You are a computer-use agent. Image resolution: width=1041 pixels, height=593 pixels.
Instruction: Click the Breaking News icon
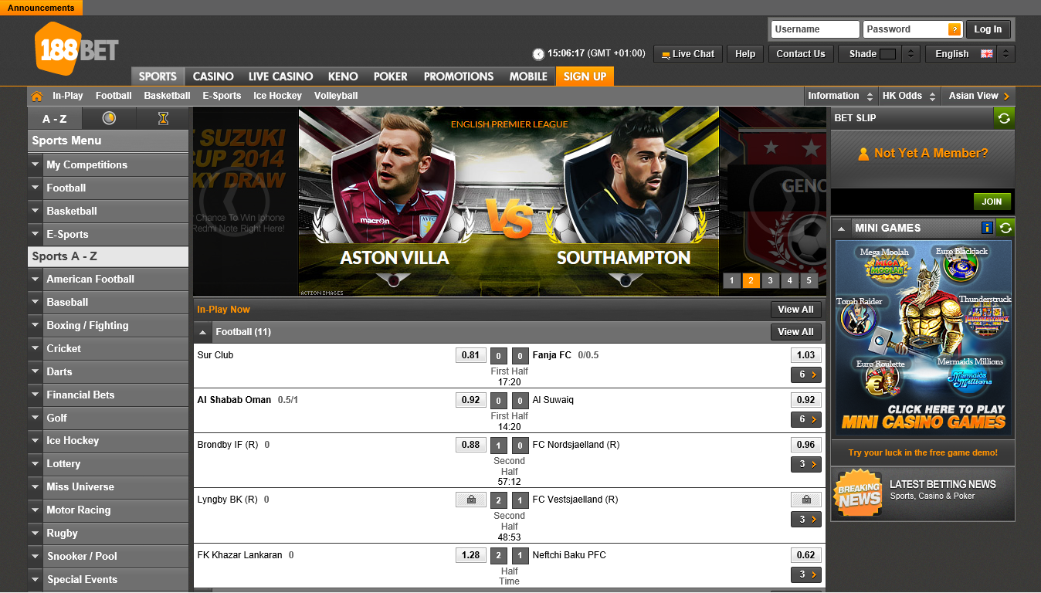point(858,493)
